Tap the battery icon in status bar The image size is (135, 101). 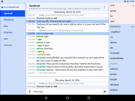(x=128, y=1)
